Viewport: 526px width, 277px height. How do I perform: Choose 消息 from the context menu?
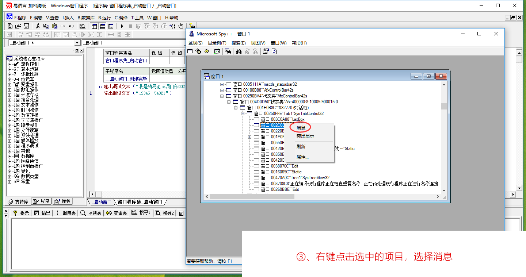301,128
